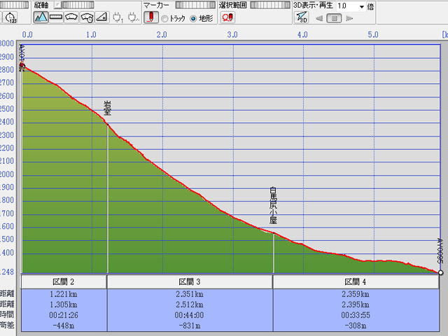Click the AY0095 end waypoint label
This screenshot has height=336, width=448.
(x=440, y=251)
